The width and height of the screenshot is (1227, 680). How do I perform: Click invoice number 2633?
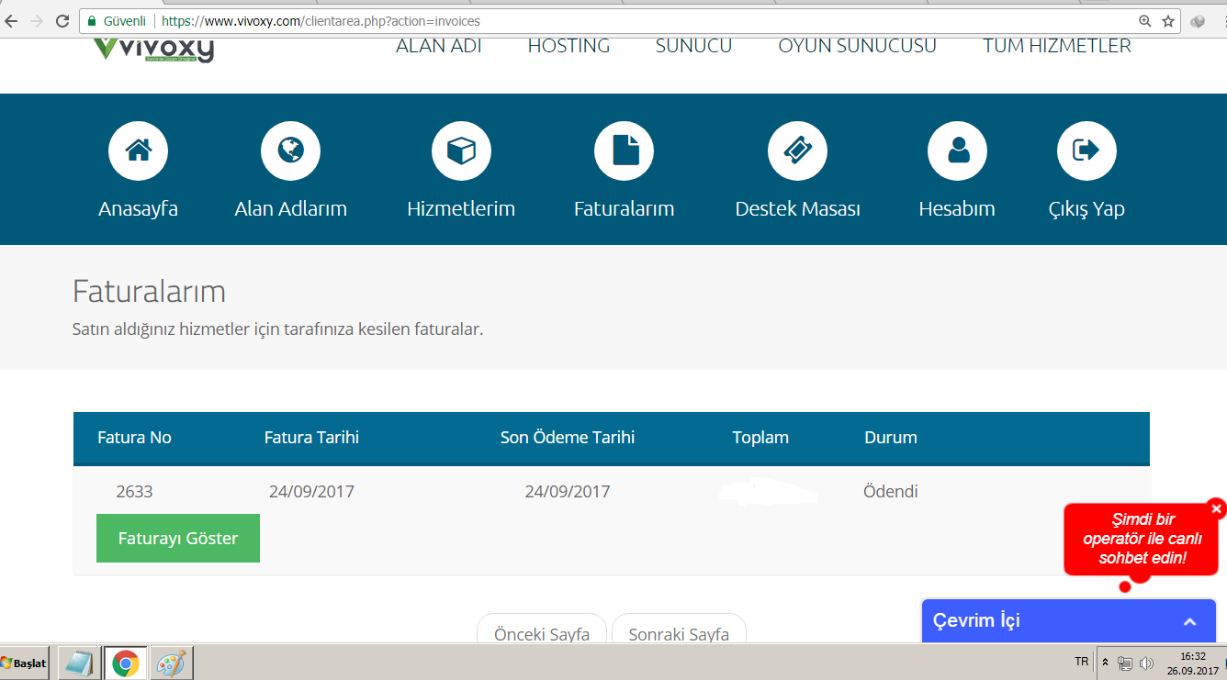(134, 492)
